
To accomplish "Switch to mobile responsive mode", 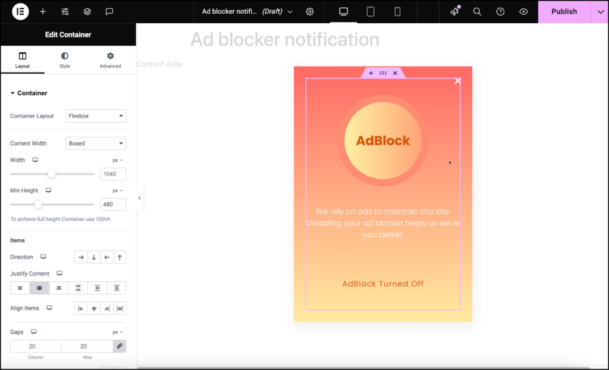I will (x=397, y=11).
